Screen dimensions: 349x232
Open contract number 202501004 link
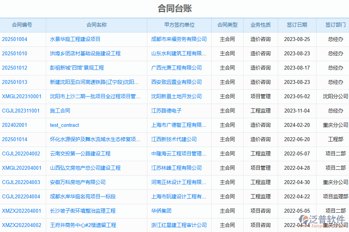coord(15,39)
